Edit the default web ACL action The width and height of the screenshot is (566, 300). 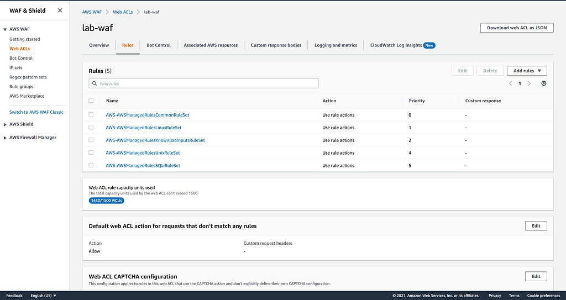click(x=536, y=226)
